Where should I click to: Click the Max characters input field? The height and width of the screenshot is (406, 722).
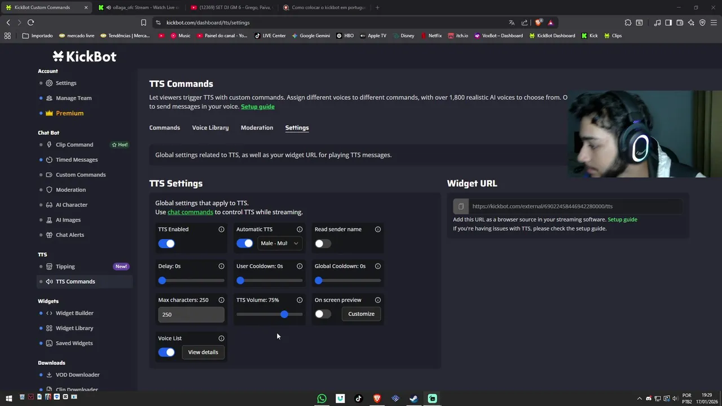[x=191, y=315]
